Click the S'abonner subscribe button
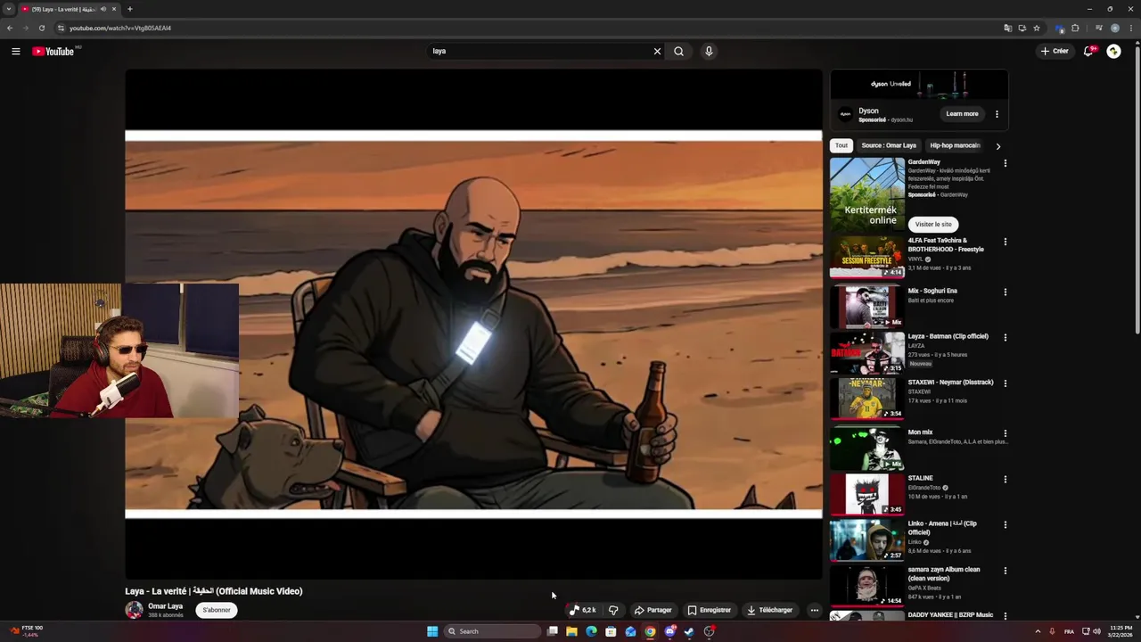Image resolution: width=1141 pixels, height=642 pixels. (x=217, y=610)
